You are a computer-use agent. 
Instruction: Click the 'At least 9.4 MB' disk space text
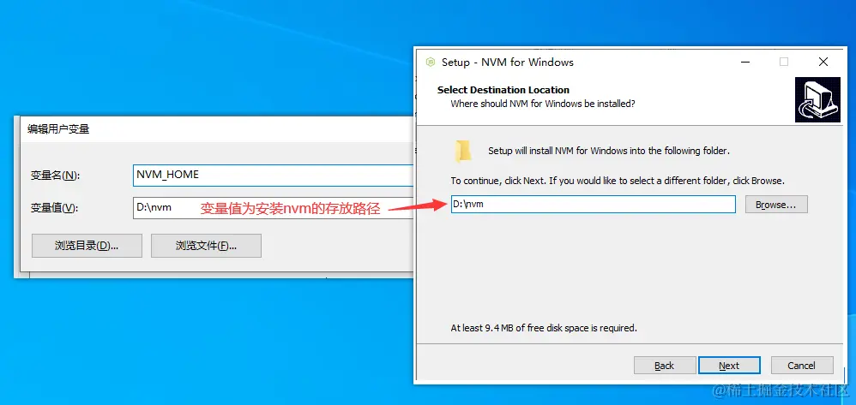pyautogui.click(x=544, y=328)
